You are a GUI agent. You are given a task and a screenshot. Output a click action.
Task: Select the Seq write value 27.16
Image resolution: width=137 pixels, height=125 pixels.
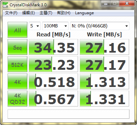pos(104,47)
